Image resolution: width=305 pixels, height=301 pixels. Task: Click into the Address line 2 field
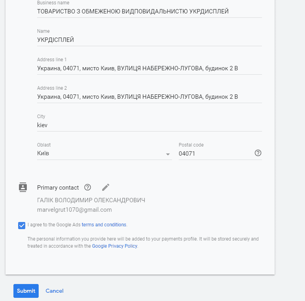coord(150,96)
